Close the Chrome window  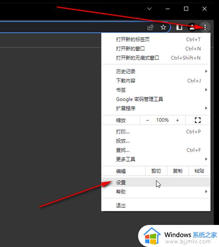coord(205,9)
